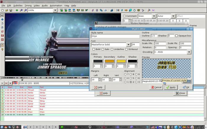Screen dimensions: 207x129
Task: Select the rotate on Z axis tool
Action: coord(2,23)
